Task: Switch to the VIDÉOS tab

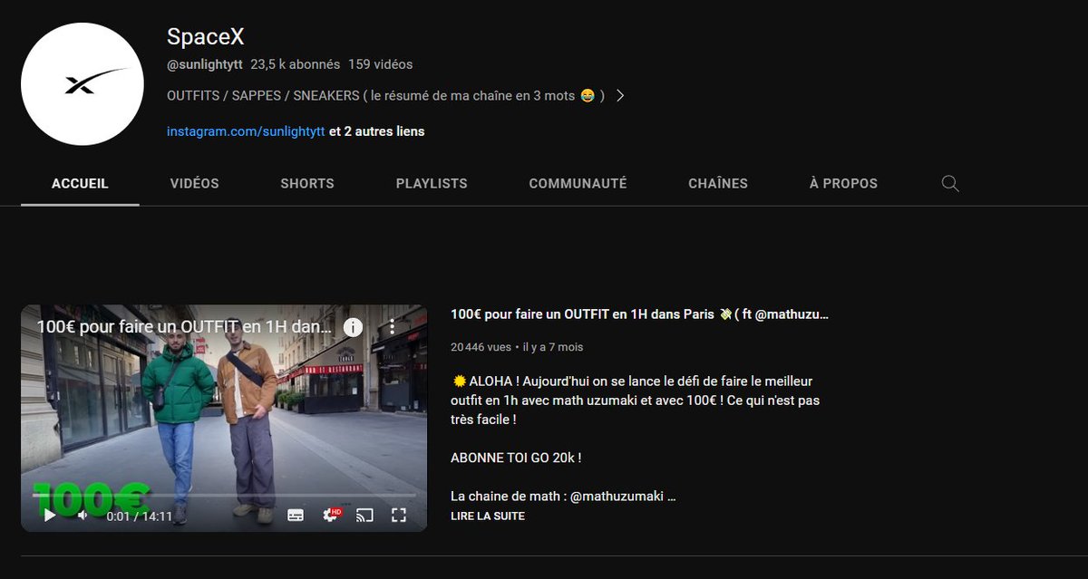Action: coord(194,183)
